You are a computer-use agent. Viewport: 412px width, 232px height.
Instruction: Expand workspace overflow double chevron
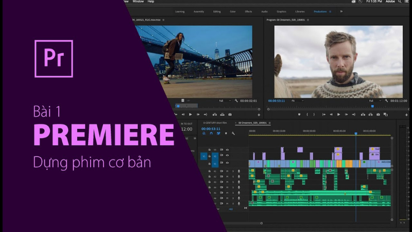tap(341, 11)
